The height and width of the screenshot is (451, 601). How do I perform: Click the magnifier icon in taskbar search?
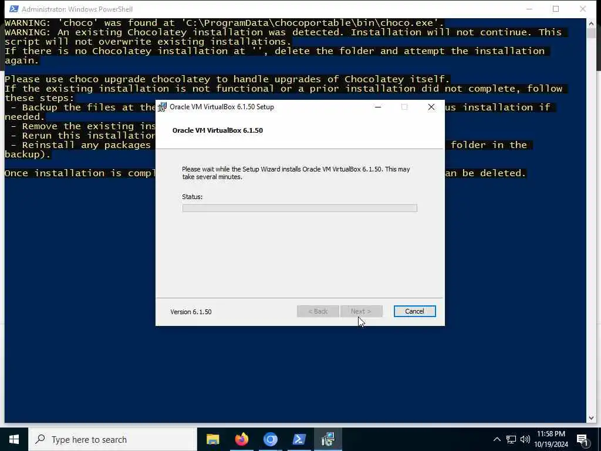40,439
